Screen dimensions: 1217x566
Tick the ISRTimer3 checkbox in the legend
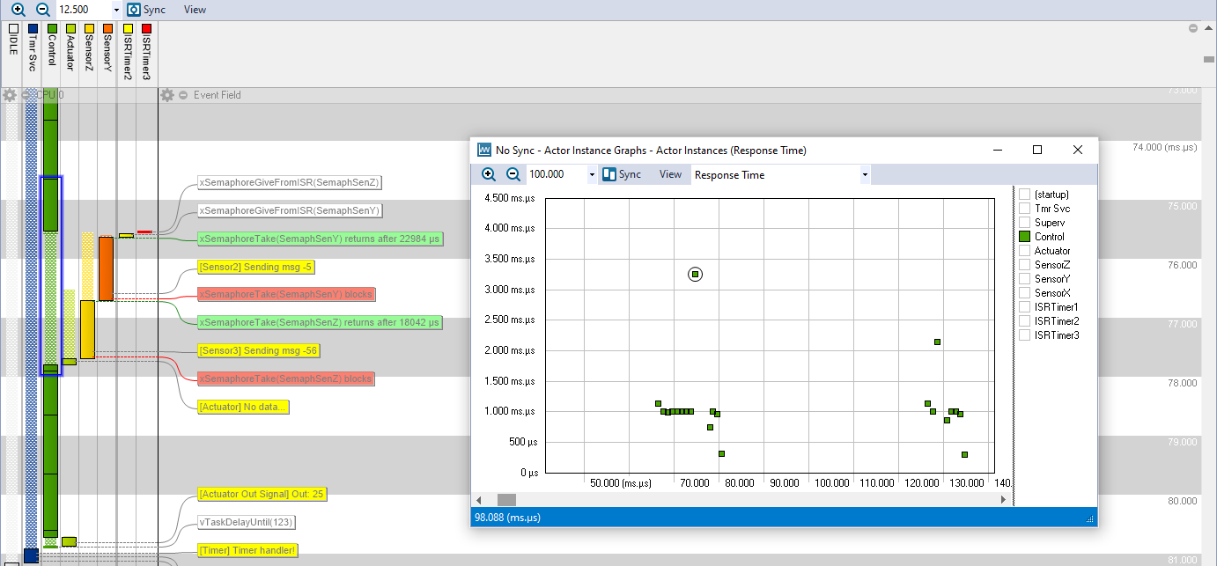pos(1025,335)
